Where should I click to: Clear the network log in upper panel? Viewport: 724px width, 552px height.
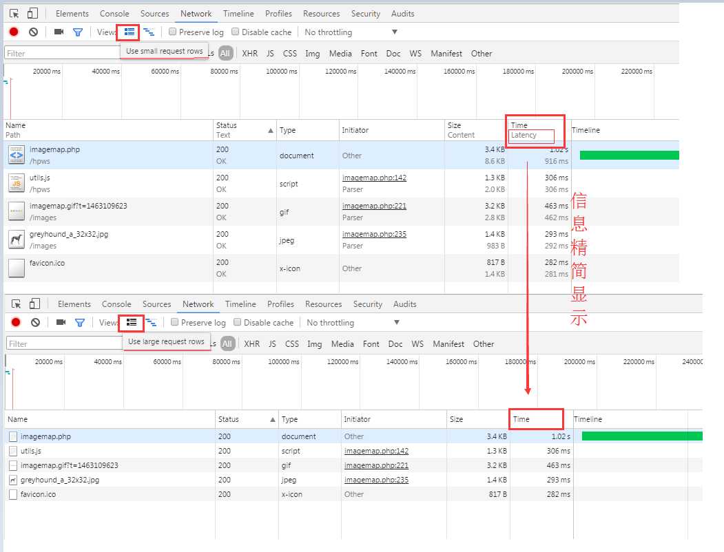[33, 32]
